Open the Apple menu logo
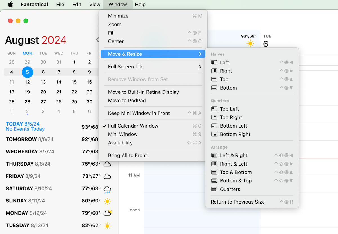 (x=10, y=5)
